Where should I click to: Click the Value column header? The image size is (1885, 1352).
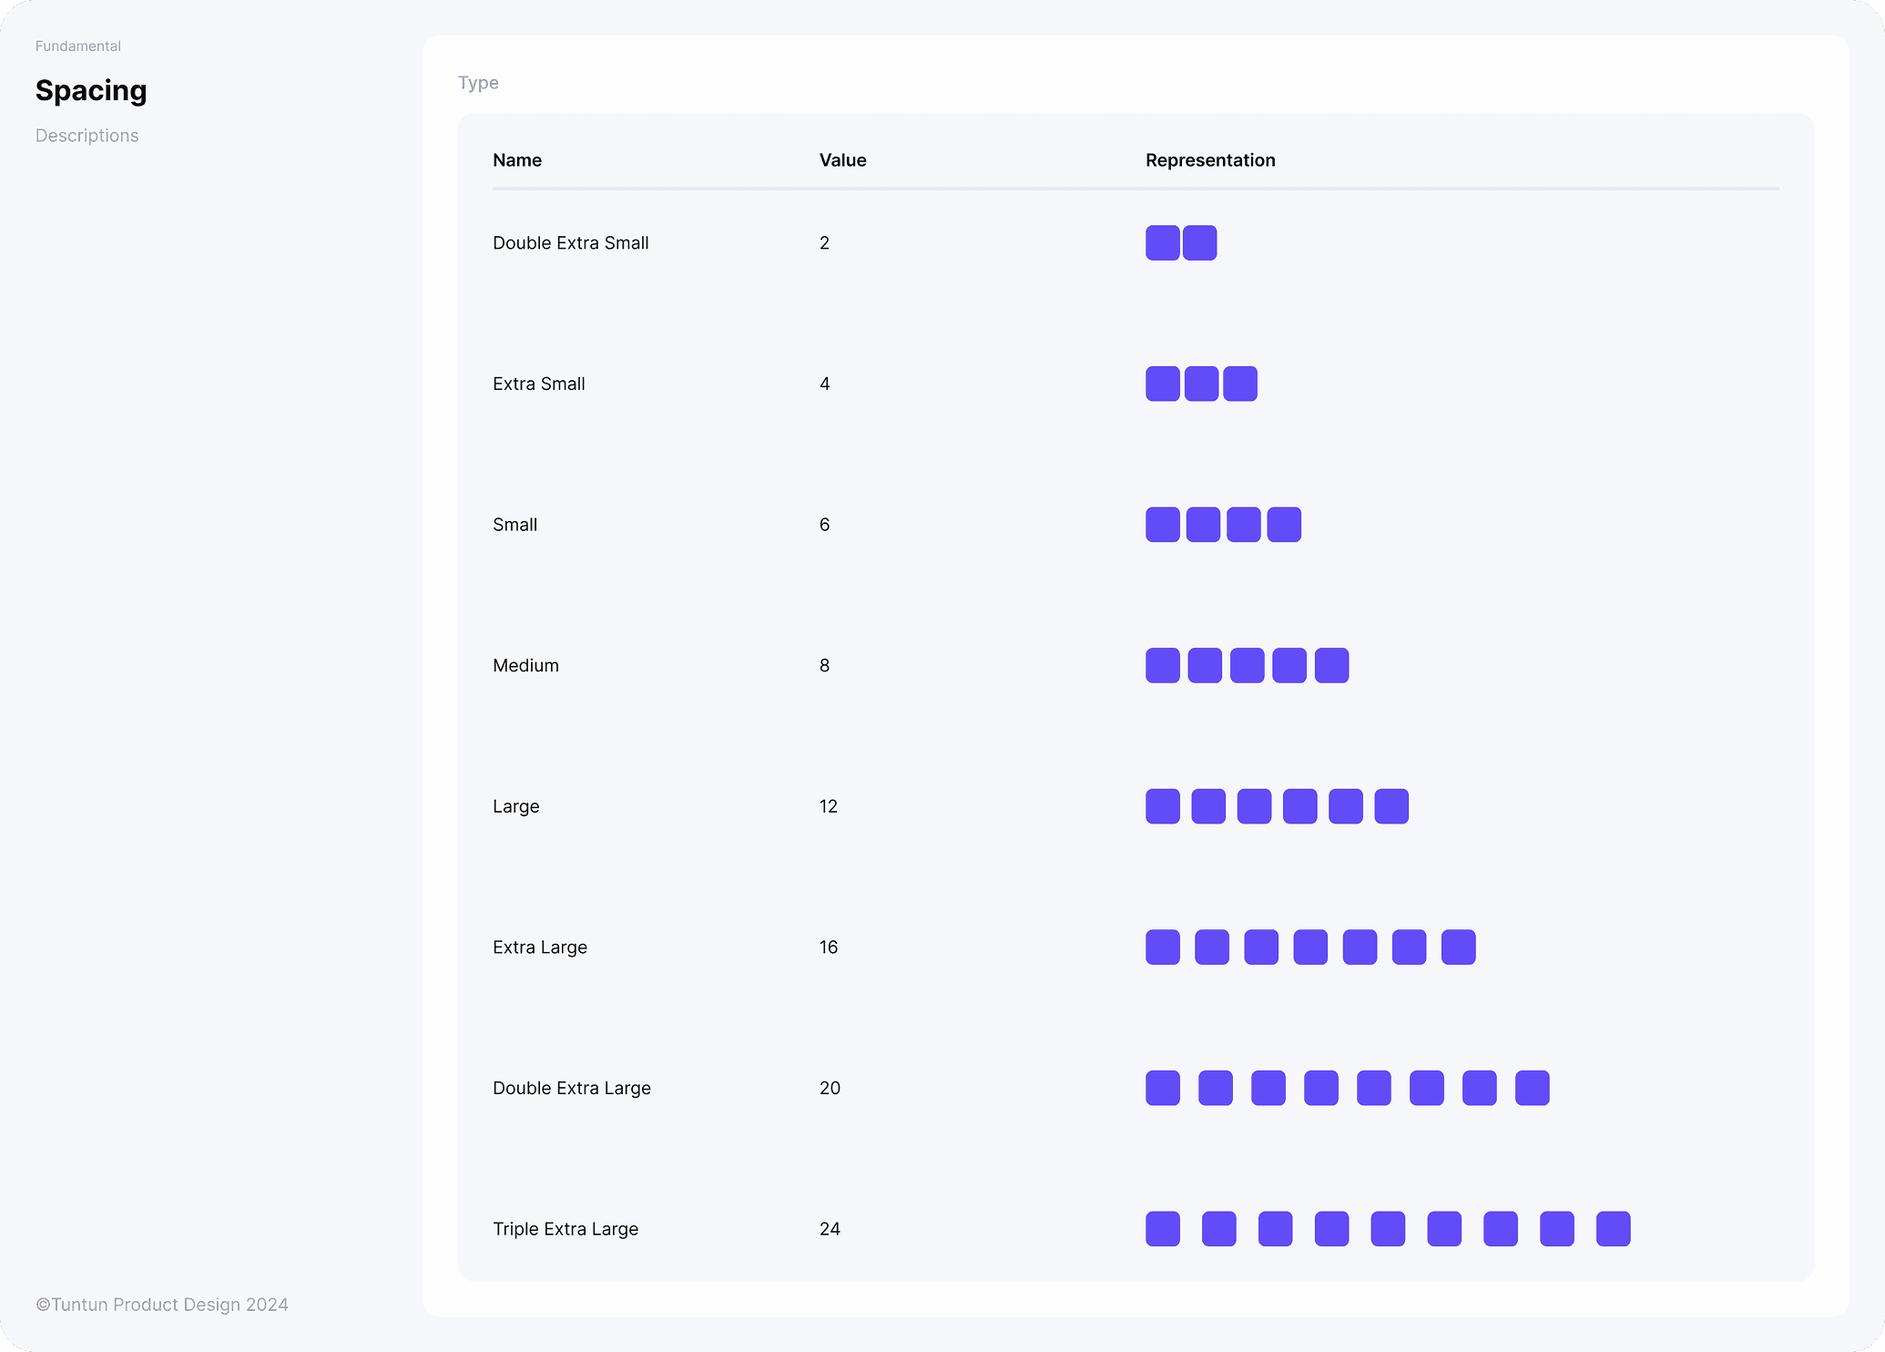click(841, 159)
